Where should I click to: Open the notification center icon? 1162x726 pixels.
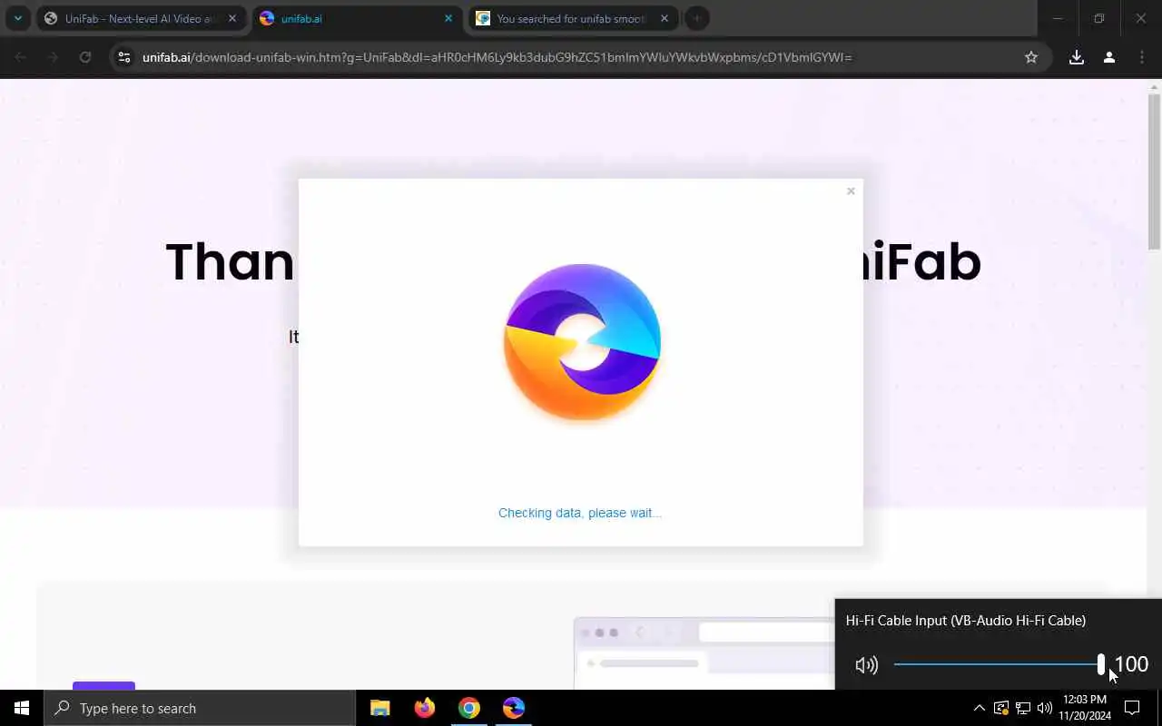(x=1132, y=708)
